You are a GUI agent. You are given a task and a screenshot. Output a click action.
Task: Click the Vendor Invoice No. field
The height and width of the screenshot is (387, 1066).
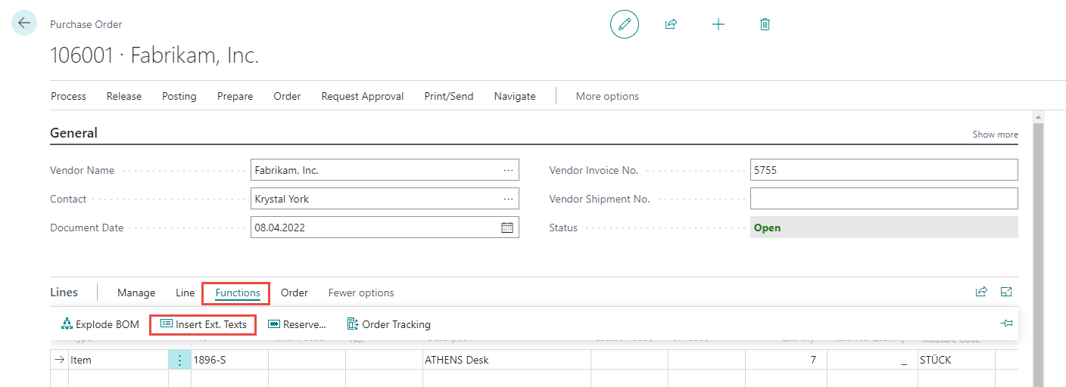click(x=884, y=170)
